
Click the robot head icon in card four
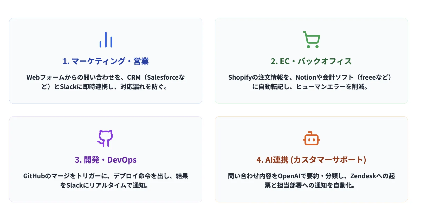(311, 138)
